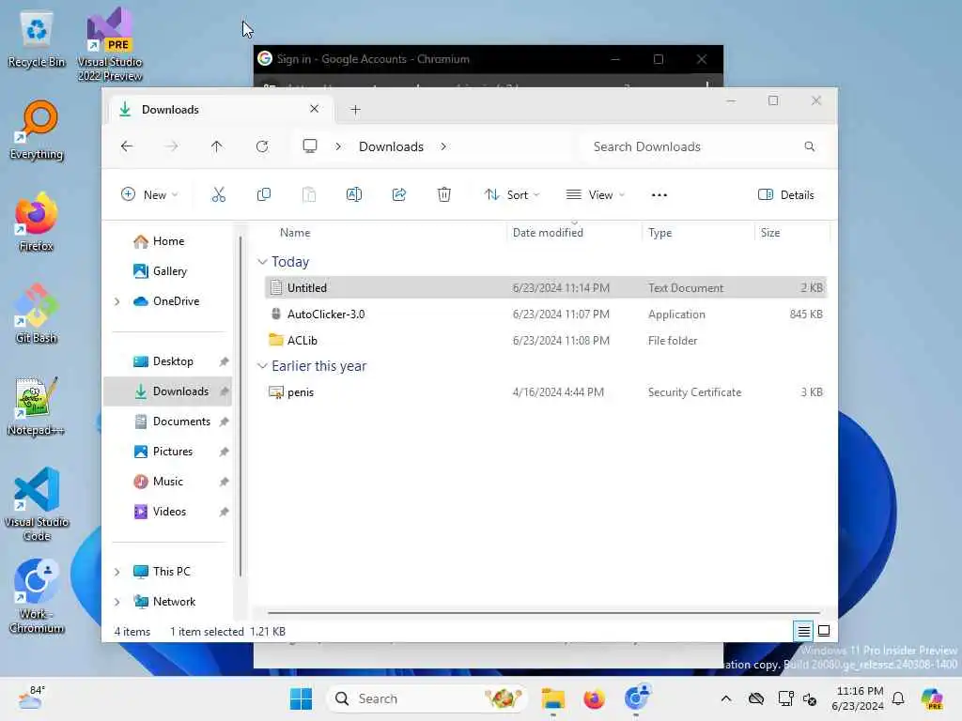Click the Chromium icon on taskbar
Image resolution: width=962 pixels, height=721 pixels.
636,698
